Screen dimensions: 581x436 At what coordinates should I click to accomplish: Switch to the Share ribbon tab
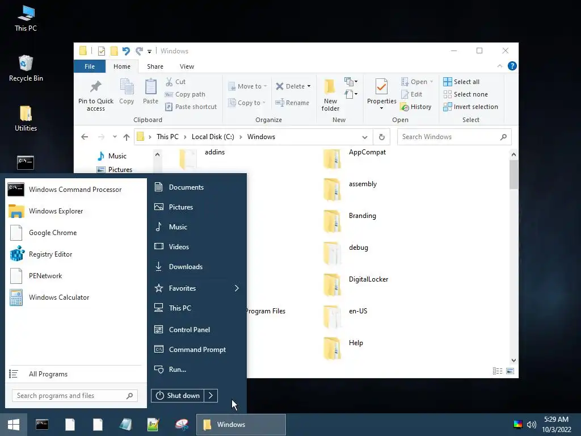[x=155, y=66]
